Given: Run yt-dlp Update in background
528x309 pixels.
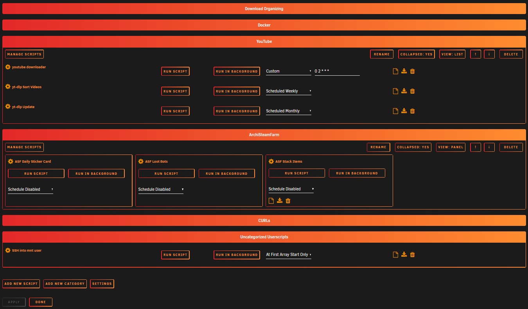Looking at the screenshot, I should (237, 111).
